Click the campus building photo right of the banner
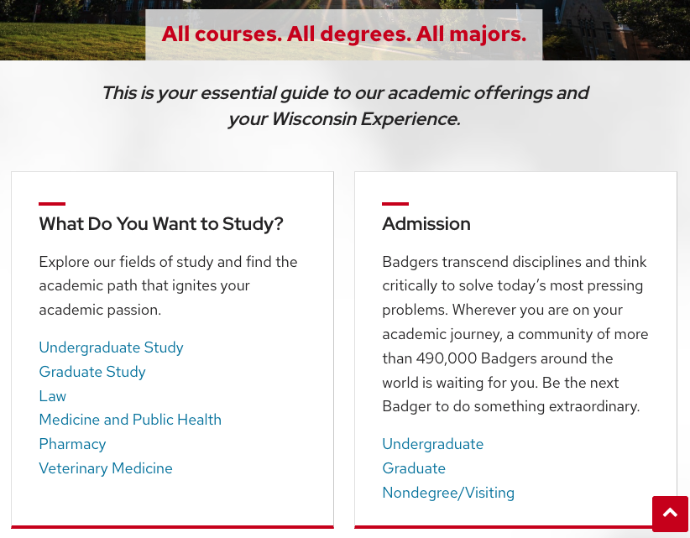This screenshot has height=538, width=690. (x=617, y=29)
